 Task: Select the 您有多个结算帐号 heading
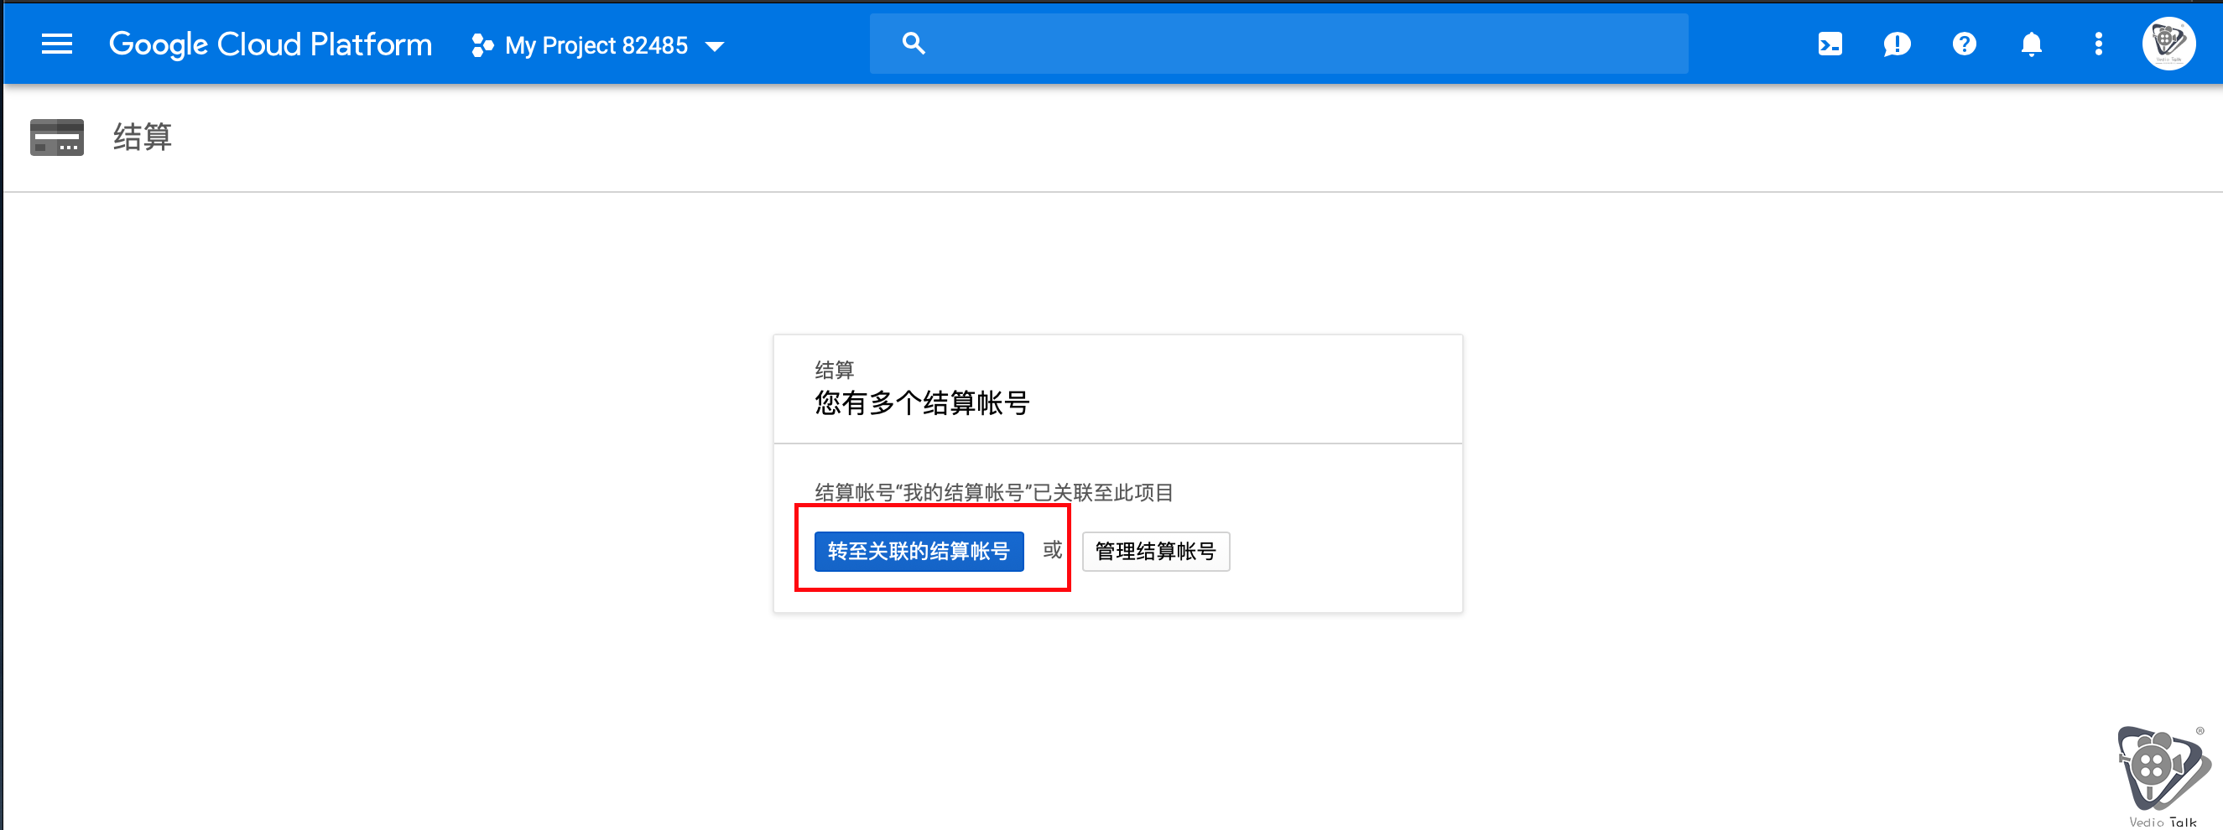(x=922, y=403)
